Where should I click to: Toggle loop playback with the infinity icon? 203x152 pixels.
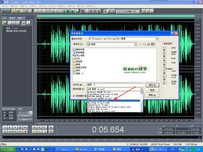[25, 128]
